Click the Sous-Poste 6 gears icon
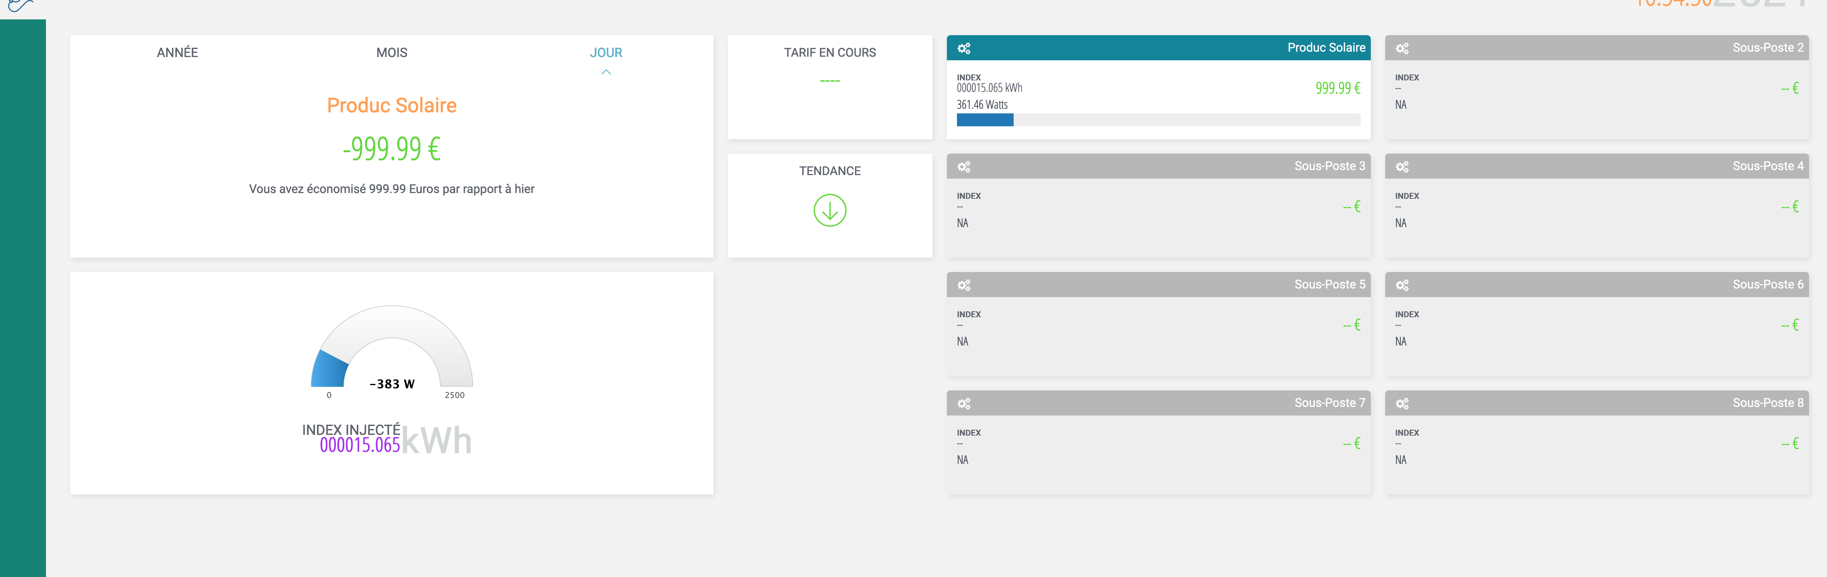 (1401, 285)
